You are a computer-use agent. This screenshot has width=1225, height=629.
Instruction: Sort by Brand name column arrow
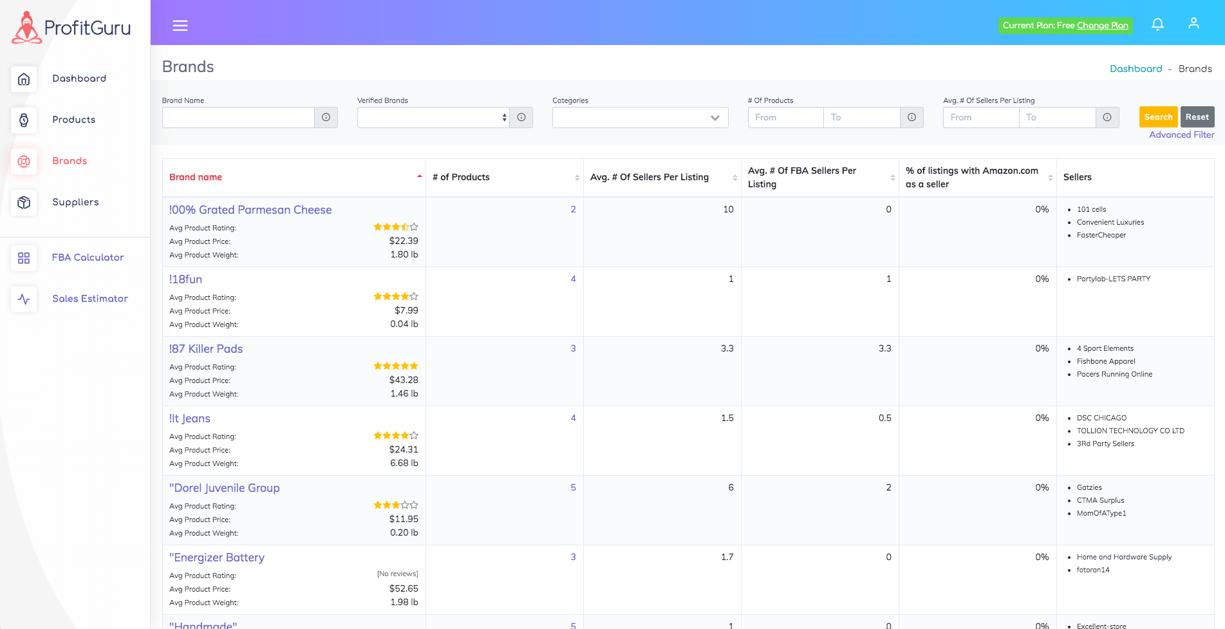point(420,177)
